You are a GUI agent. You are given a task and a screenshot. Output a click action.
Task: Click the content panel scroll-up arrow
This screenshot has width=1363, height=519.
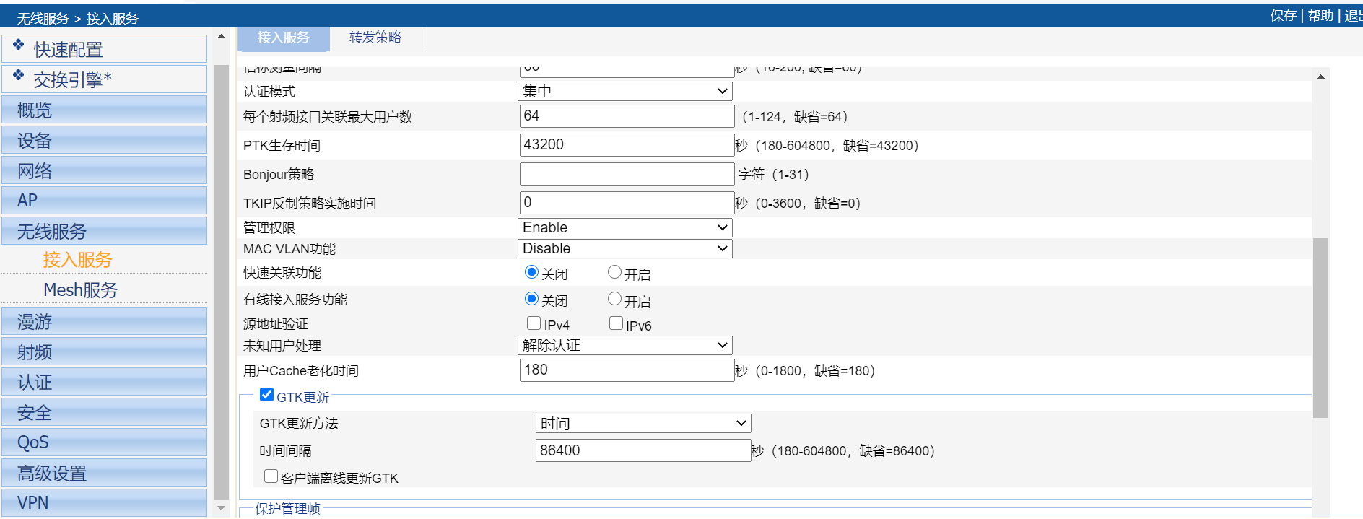tap(1320, 77)
